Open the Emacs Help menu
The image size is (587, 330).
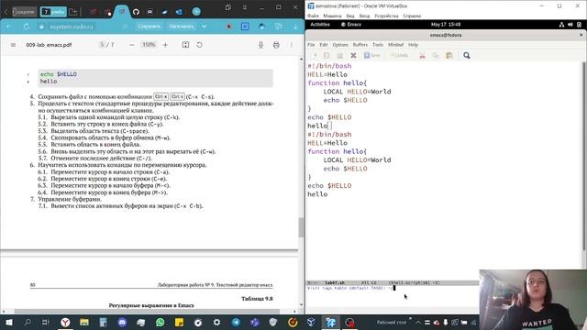pos(413,45)
